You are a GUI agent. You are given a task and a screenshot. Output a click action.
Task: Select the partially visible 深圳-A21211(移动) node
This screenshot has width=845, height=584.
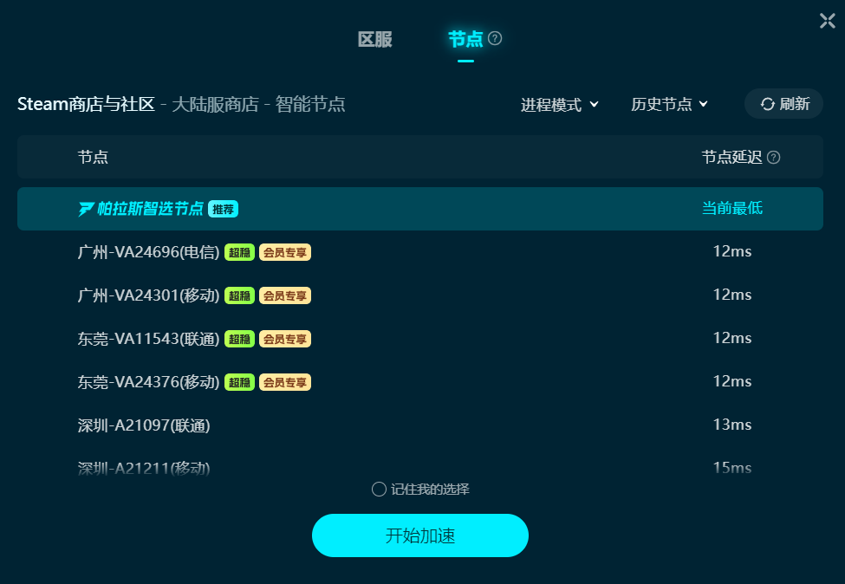420,467
